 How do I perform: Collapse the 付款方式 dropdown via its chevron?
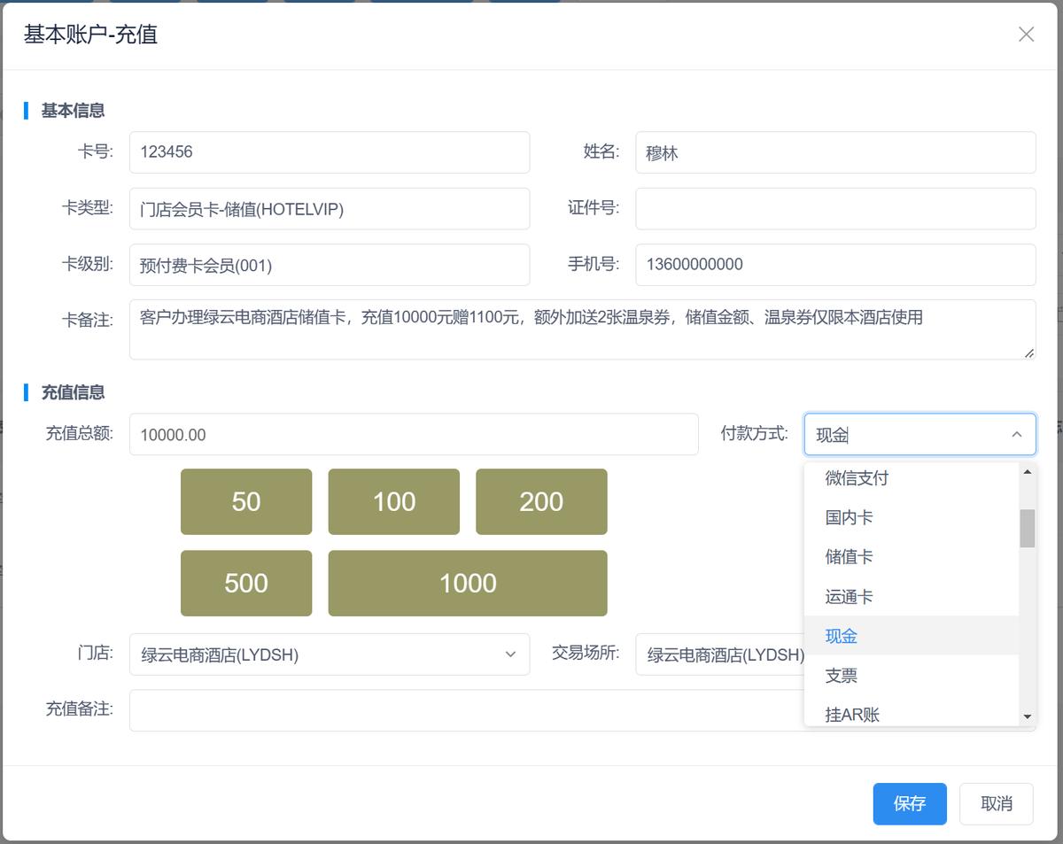(x=1017, y=434)
